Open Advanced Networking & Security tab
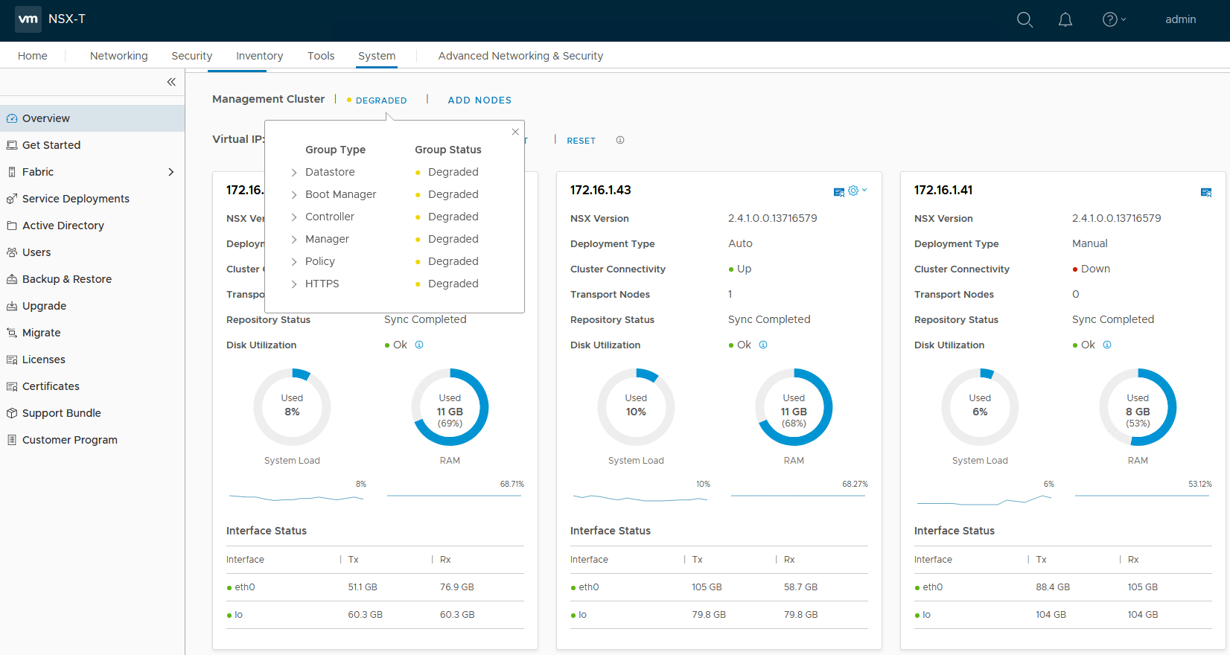Screen dimensions: 1230x655 520,56
